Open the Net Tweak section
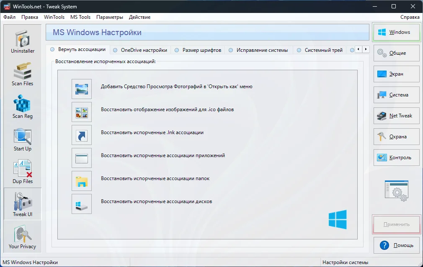This screenshot has height=267, width=423. coord(396,116)
